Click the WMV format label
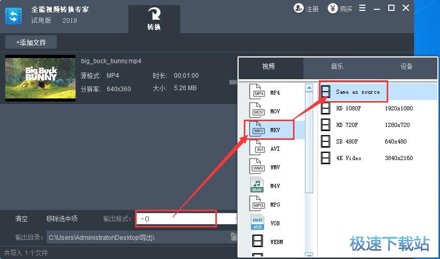 [x=275, y=167]
